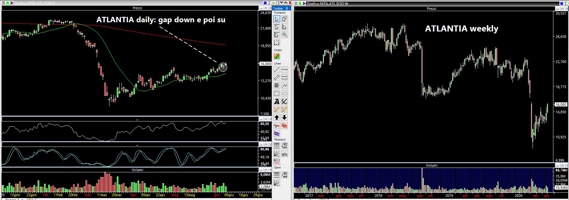Select the X pencil marker tool
Image resolution: width=569 pixels, height=200 pixels.
tap(284, 109)
